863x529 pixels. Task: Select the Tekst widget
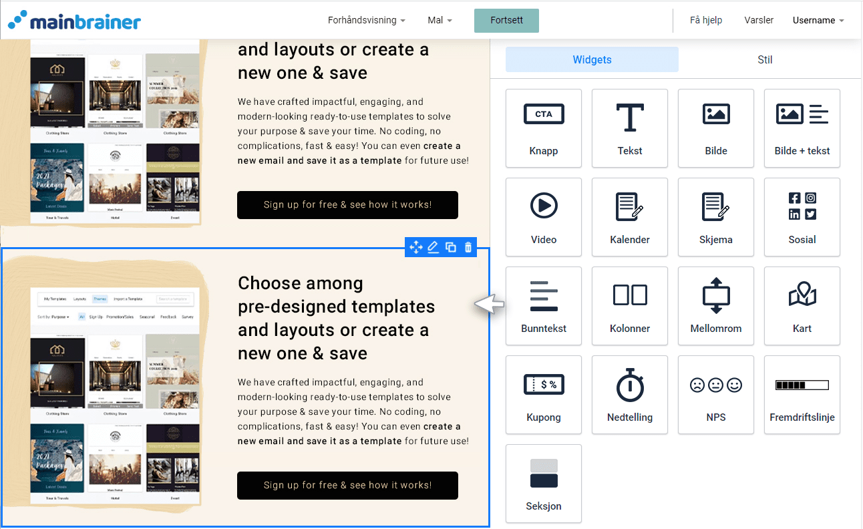[629, 128]
